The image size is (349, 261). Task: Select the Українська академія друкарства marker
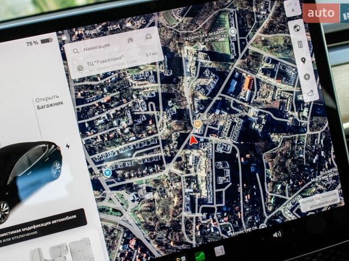pos(233,32)
